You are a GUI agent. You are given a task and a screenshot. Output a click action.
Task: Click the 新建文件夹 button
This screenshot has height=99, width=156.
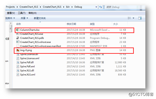[x=40, y=18]
